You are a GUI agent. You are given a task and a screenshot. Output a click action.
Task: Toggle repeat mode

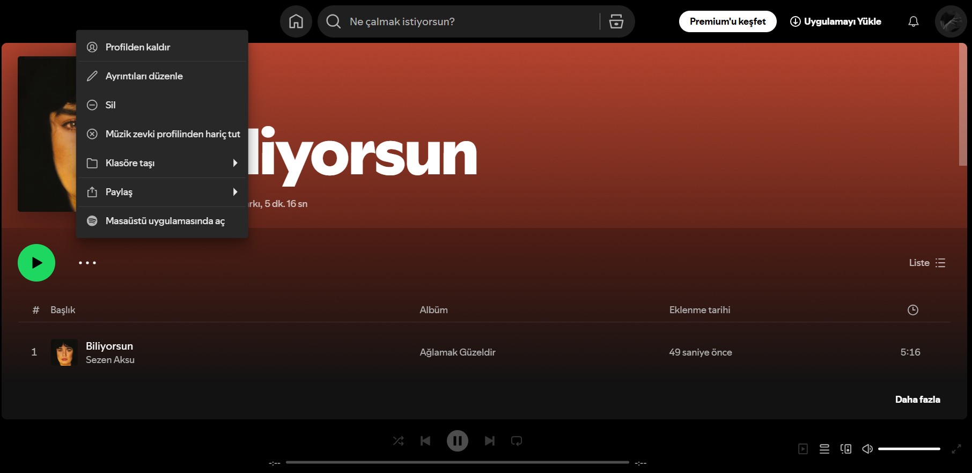point(517,441)
